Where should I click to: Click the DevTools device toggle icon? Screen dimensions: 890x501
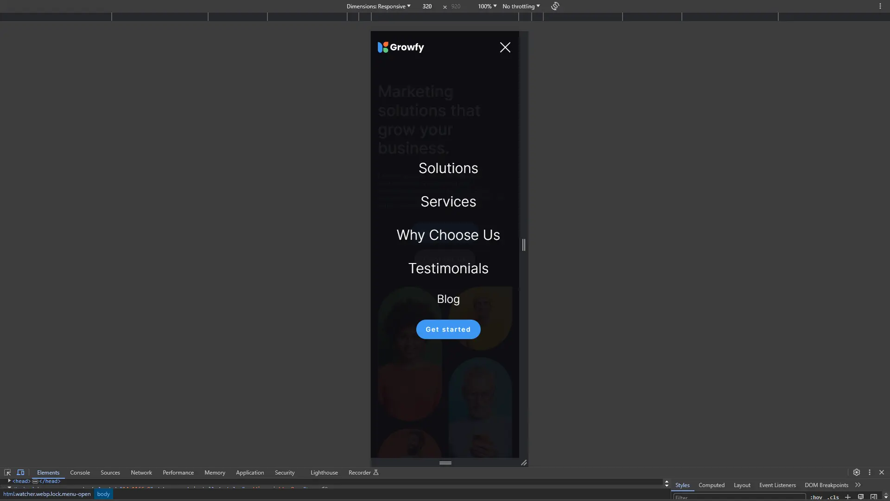tap(20, 472)
